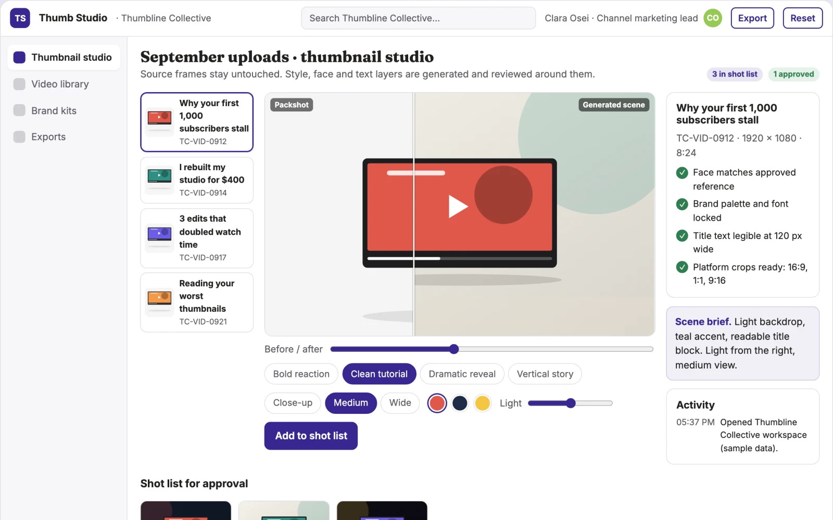
Task: Go to Brand kits in the sidebar
Action: 64,110
